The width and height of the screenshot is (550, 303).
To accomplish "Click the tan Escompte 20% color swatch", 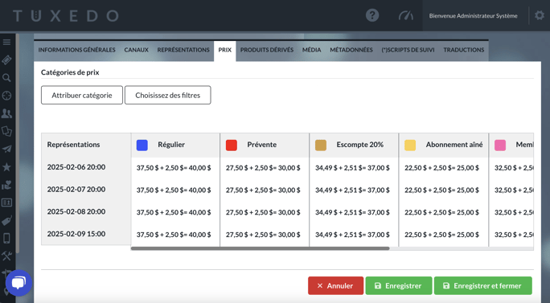I will point(321,145).
